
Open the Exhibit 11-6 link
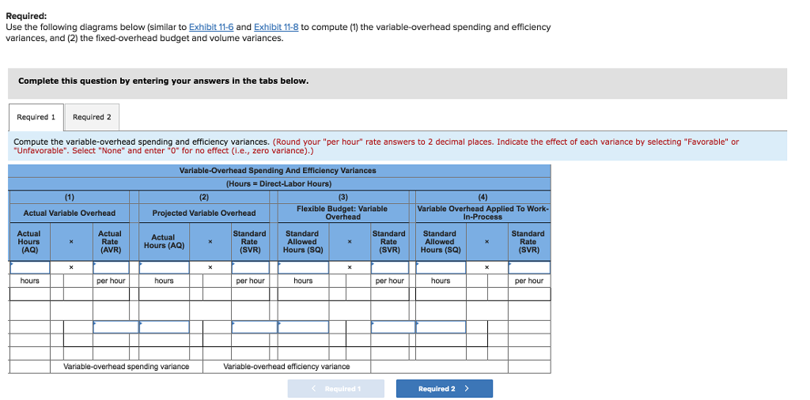click(x=211, y=27)
